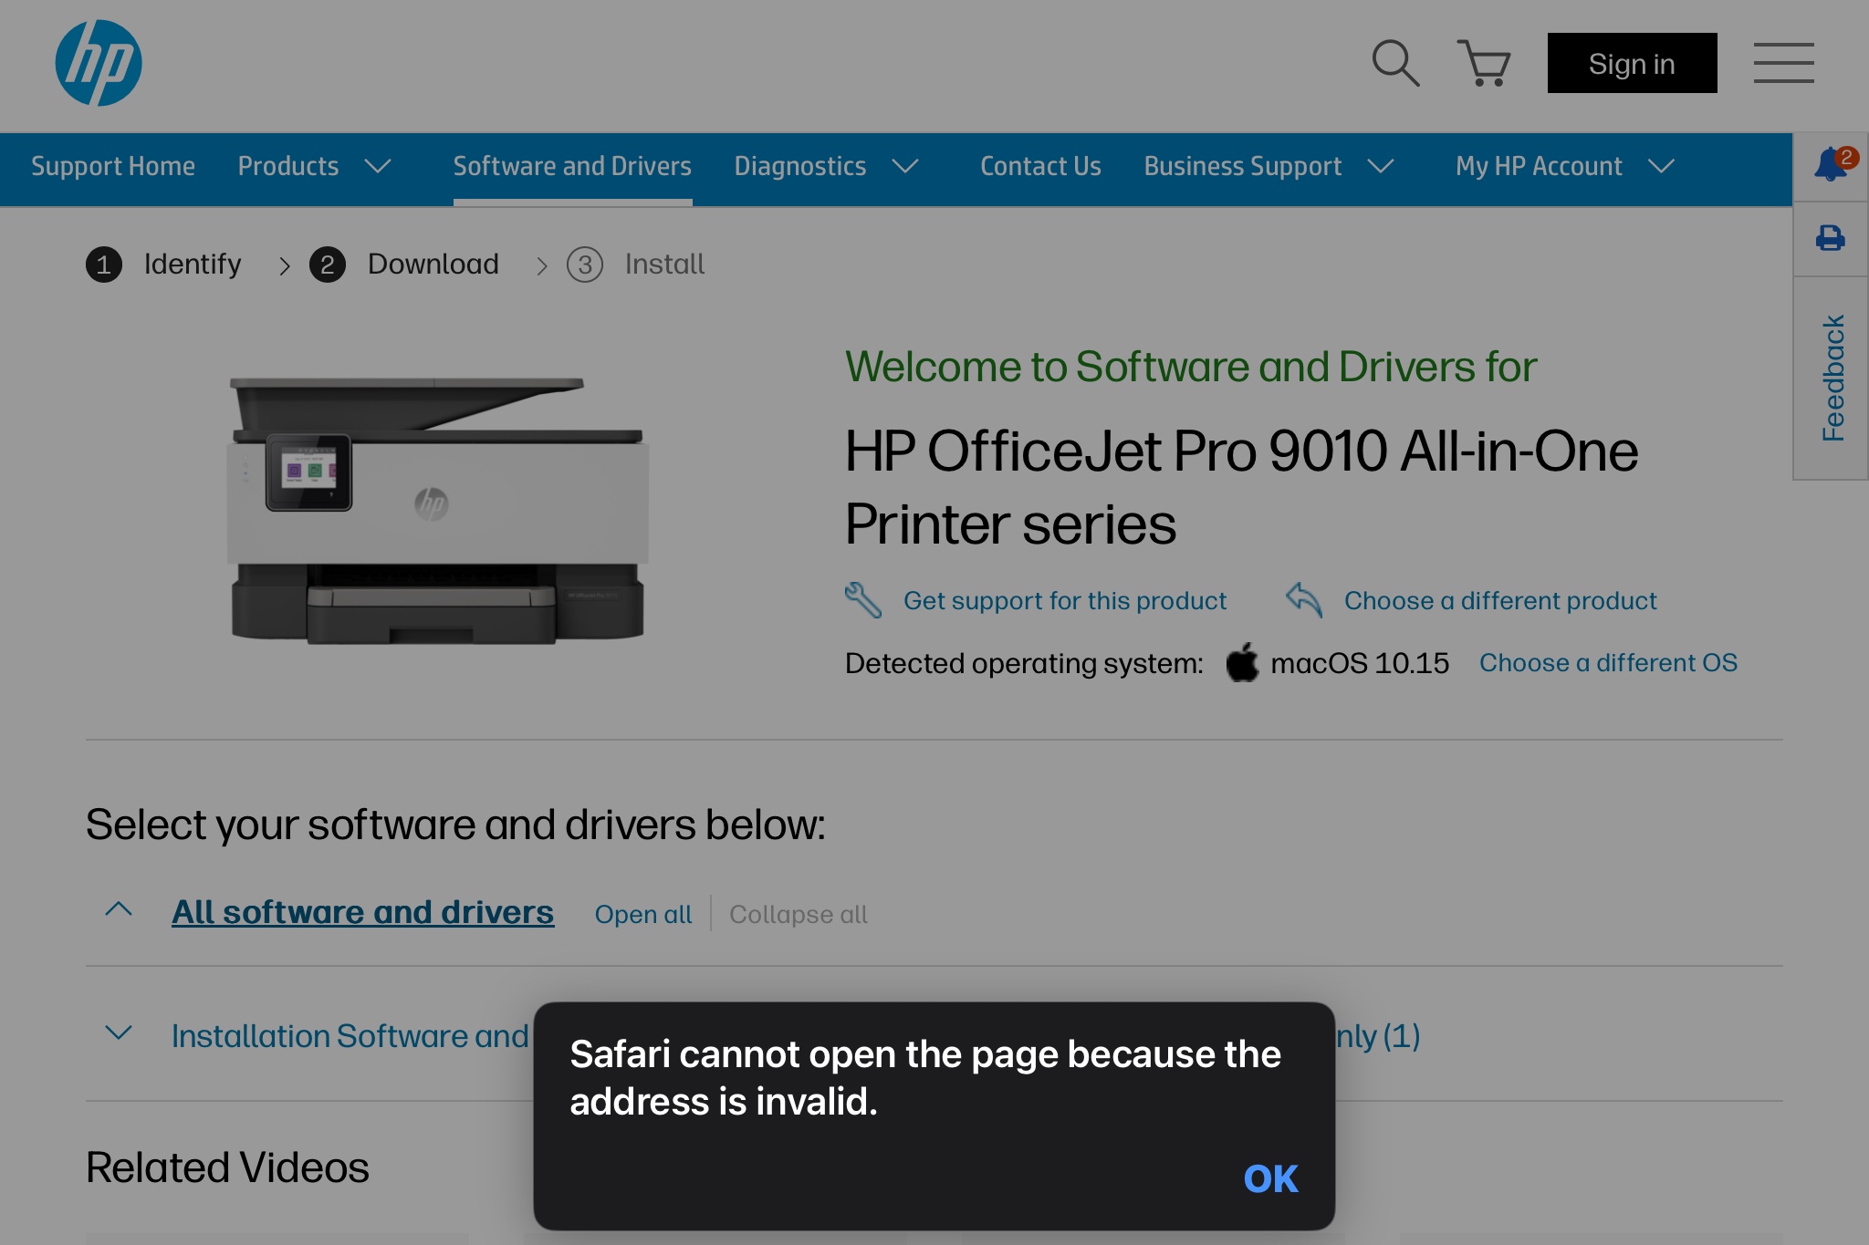Open the Feedback side tab
The image size is (1869, 1245).
click(1832, 379)
